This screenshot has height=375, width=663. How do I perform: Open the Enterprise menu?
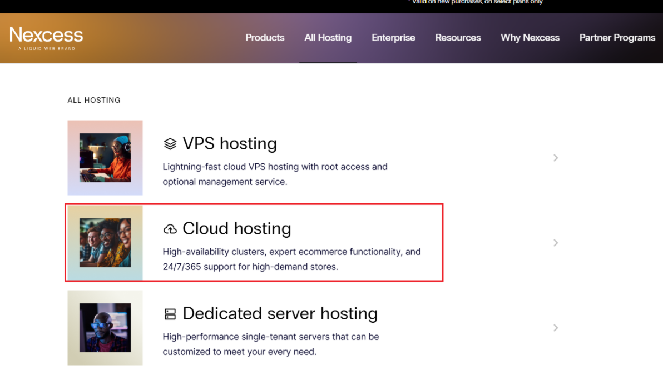coord(393,38)
